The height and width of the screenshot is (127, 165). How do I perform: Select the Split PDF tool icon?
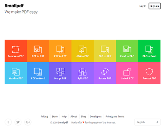pos(82,72)
